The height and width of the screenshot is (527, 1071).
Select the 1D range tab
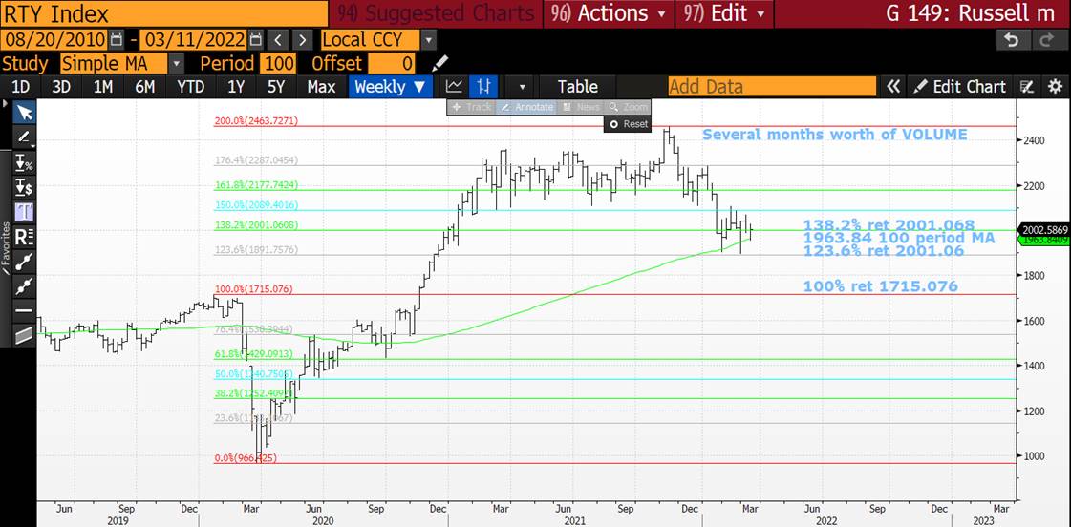(22, 87)
